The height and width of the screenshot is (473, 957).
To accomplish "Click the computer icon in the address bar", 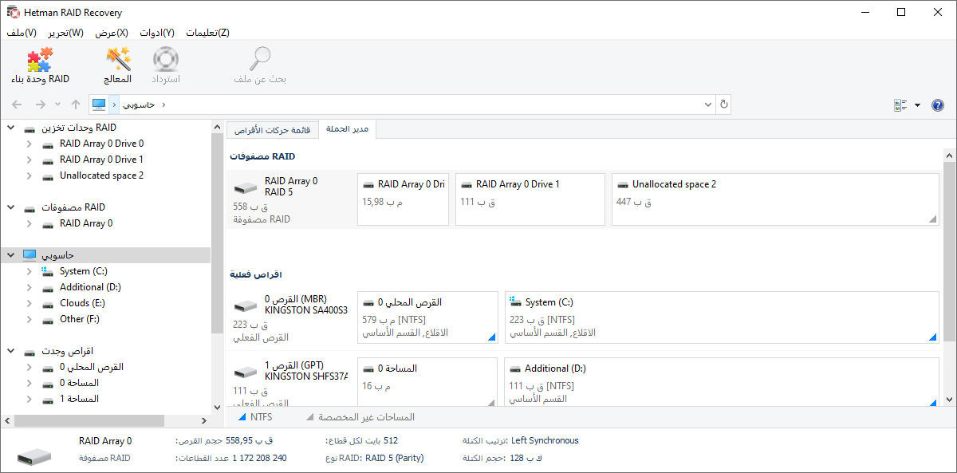I will pos(99,104).
